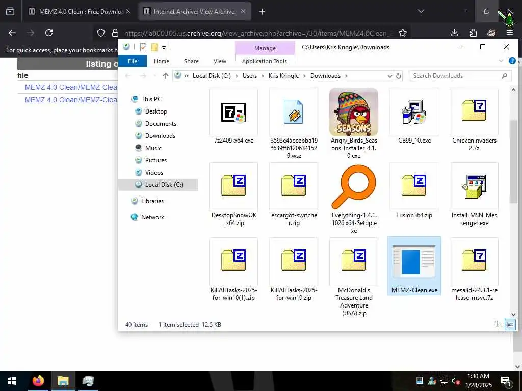Screen dimensions: 522x391
Task: Open Firefox application hamburger menu
Action: pyautogui.click(x=510, y=33)
